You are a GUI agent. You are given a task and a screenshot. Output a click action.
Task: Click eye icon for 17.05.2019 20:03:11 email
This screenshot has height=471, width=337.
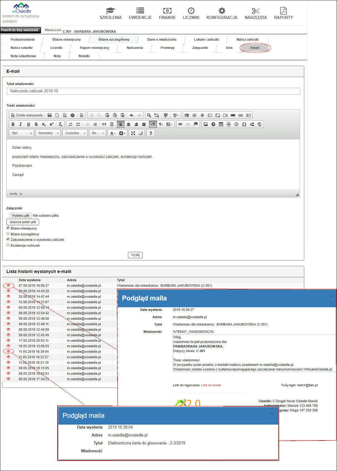point(9,340)
